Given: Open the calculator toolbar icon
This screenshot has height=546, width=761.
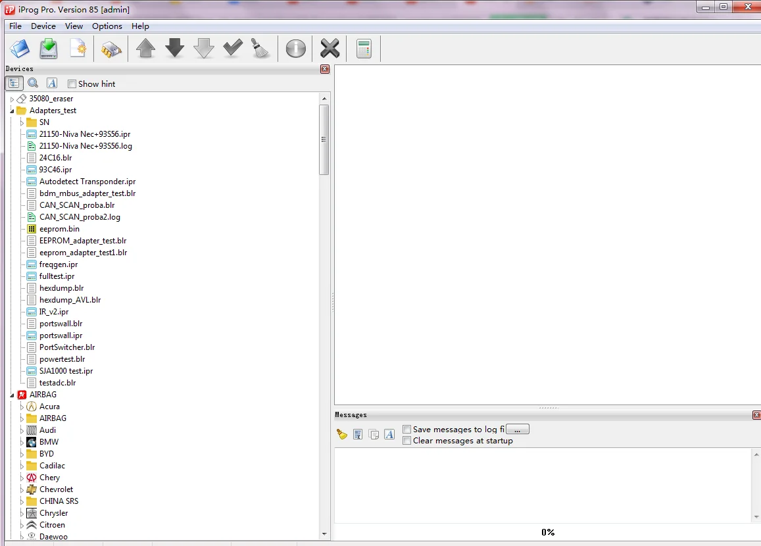Looking at the screenshot, I should 364,49.
